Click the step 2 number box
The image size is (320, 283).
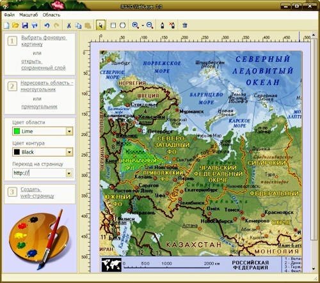(x=12, y=86)
